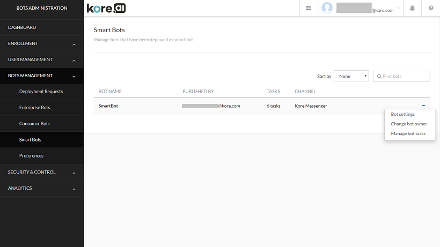Click the user avatar icon
Screen dimensions: 440x247
point(327,8)
